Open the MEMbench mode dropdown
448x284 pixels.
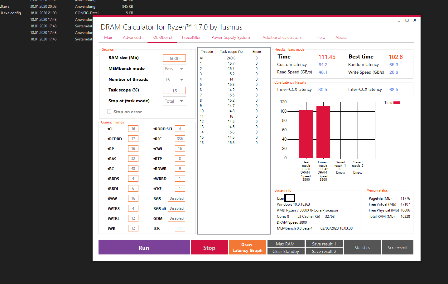[x=175, y=69]
